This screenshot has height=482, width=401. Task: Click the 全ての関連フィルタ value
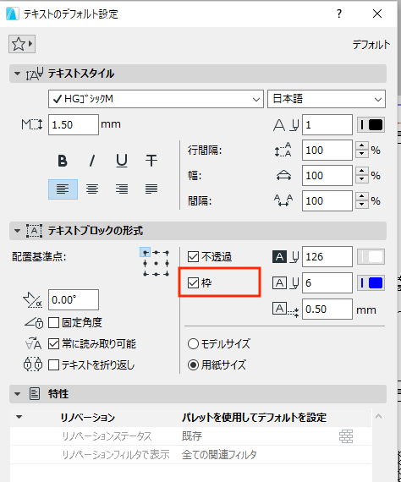tap(219, 455)
